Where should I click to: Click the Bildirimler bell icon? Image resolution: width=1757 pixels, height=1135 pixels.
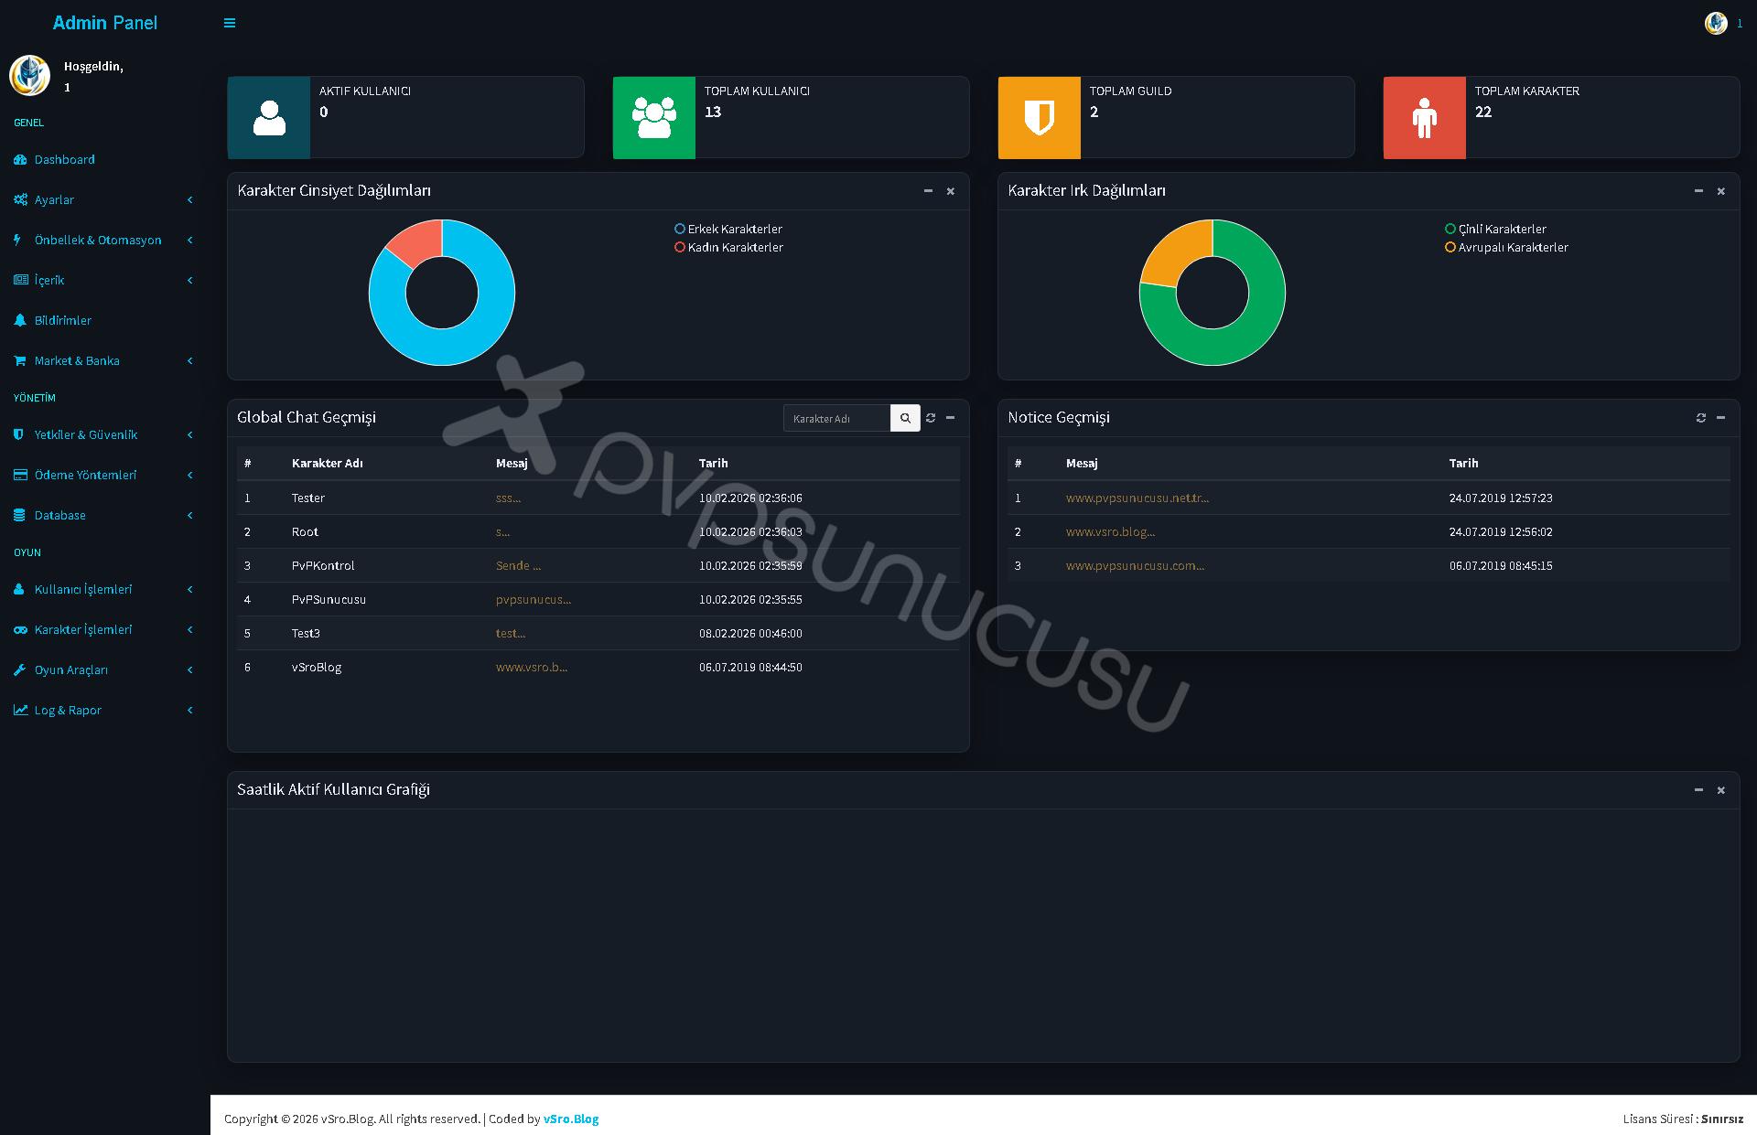tap(20, 321)
